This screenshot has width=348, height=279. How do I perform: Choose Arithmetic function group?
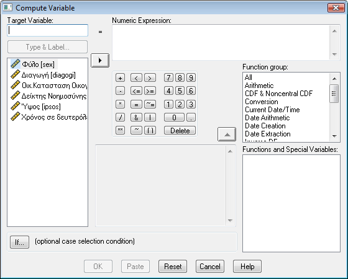[259, 86]
